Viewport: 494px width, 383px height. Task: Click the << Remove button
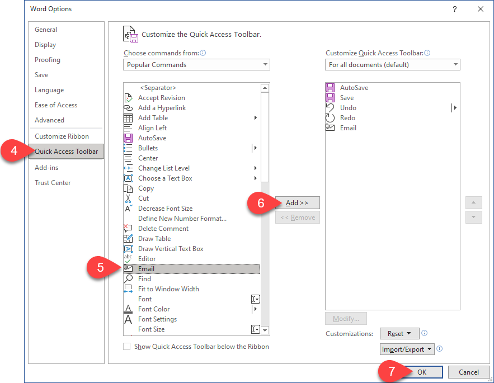point(298,217)
